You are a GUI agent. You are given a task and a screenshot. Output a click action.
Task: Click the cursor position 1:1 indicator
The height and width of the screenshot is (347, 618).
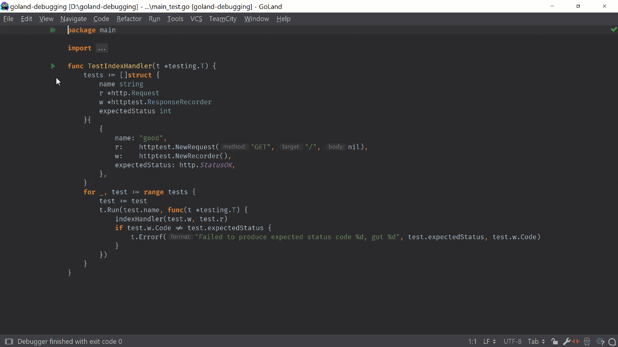(472, 342)
